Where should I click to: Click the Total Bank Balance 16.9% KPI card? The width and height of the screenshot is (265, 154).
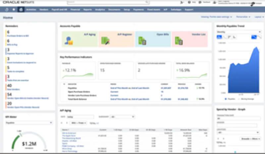[x=192, y=70]
